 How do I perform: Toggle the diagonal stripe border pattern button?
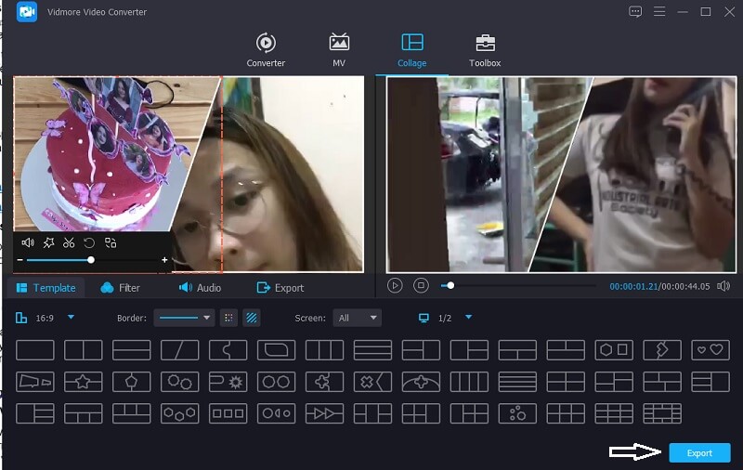(251, 318)
